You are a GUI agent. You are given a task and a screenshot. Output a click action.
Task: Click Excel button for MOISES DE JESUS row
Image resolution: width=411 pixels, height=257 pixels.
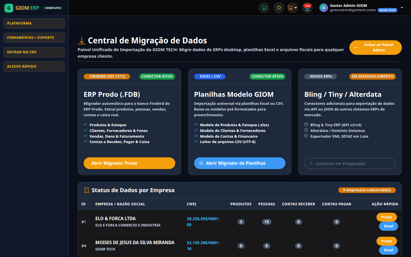[388, 250]
